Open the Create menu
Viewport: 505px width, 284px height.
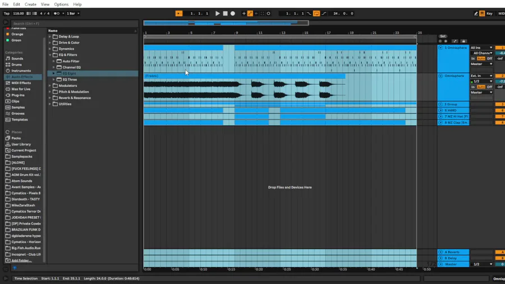tap(31, 4)
